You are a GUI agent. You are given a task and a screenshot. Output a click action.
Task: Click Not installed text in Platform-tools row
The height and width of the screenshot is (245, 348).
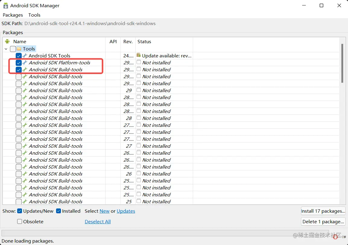(x=157, y=63)
